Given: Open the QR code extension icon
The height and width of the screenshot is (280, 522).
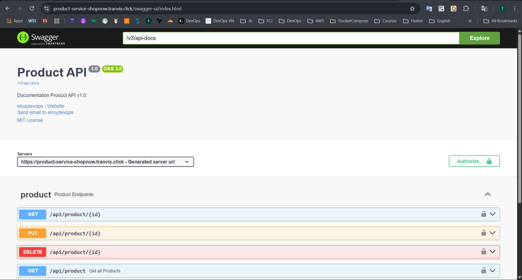Looking at the screenshot, I should (441, 9).
